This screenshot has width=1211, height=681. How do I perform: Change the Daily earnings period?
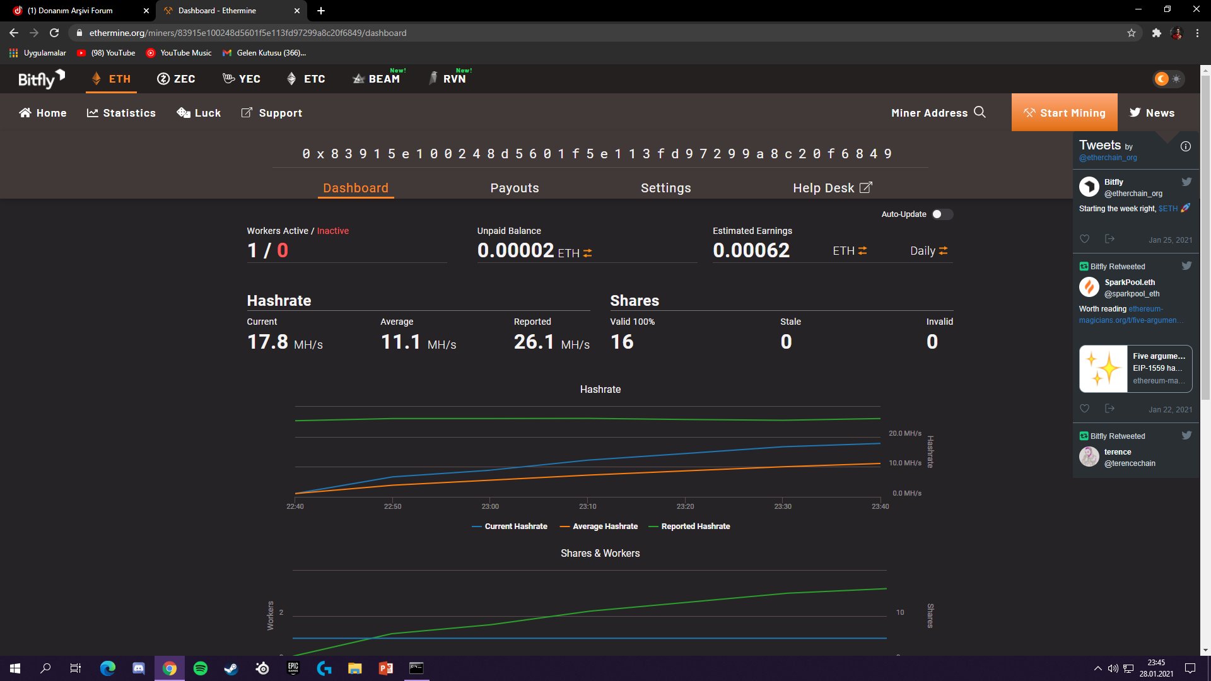pos(943,251)
